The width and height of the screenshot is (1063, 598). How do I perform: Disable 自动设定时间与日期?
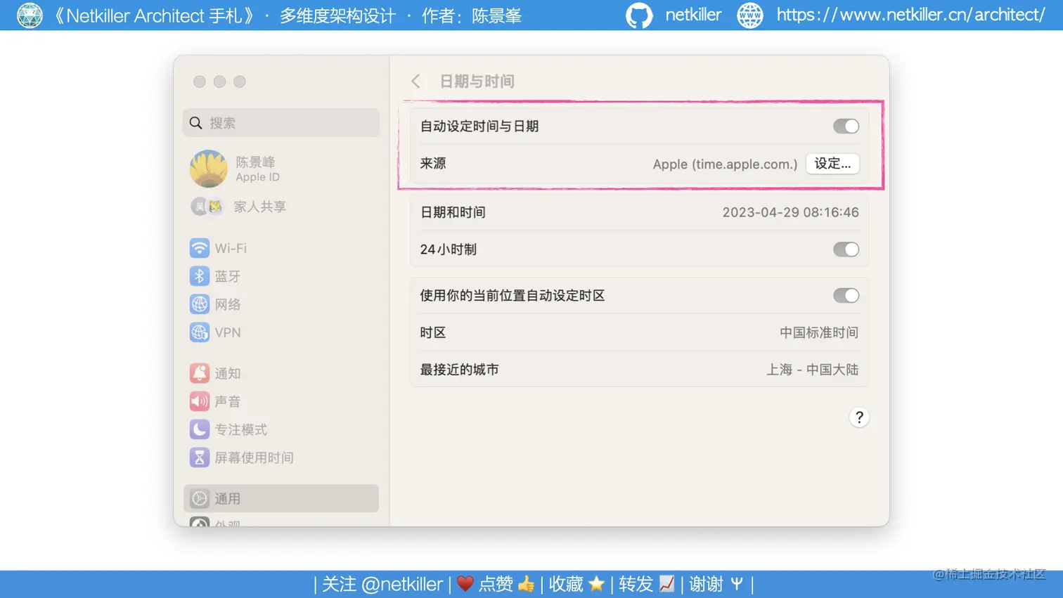846,126
